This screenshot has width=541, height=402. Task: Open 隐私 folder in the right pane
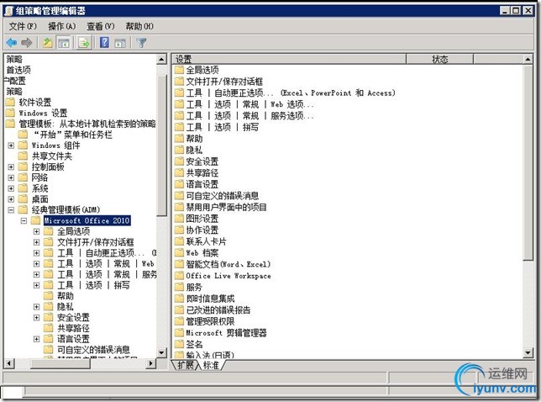pyautogui.click(x=194, y=150)
